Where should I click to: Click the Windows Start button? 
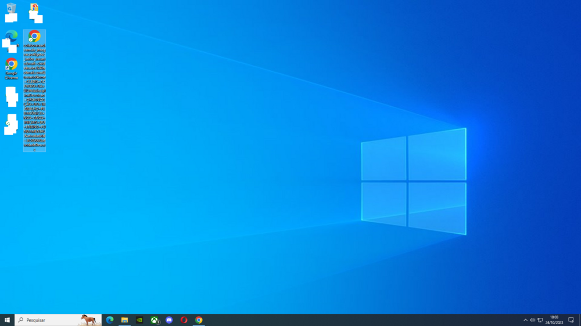(x=7, y=320)
